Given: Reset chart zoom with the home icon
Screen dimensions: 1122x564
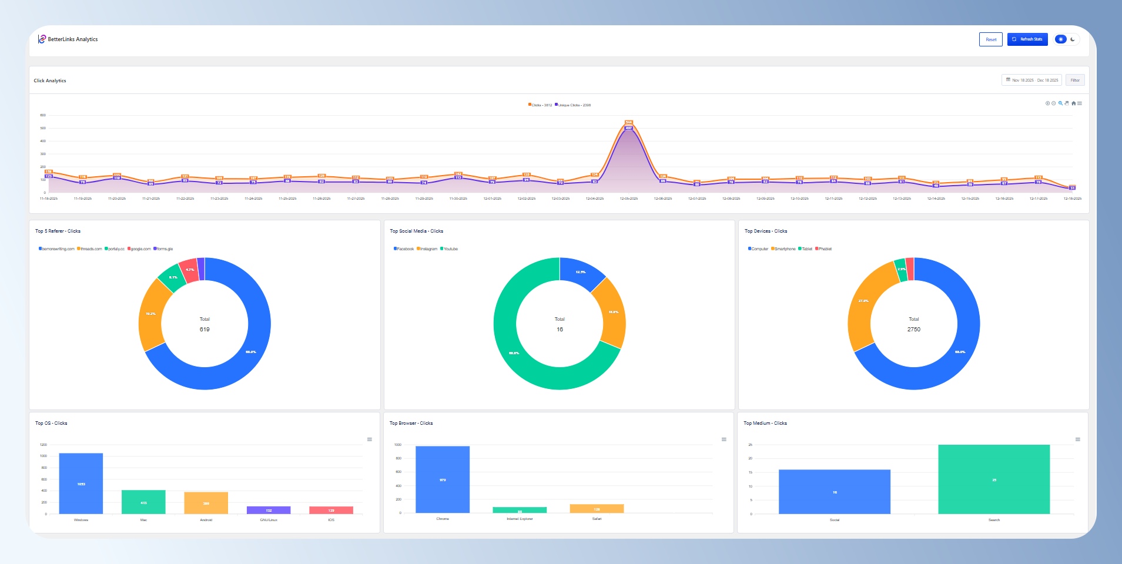Looking at the screenshot, I should (x=1073, y=103).
